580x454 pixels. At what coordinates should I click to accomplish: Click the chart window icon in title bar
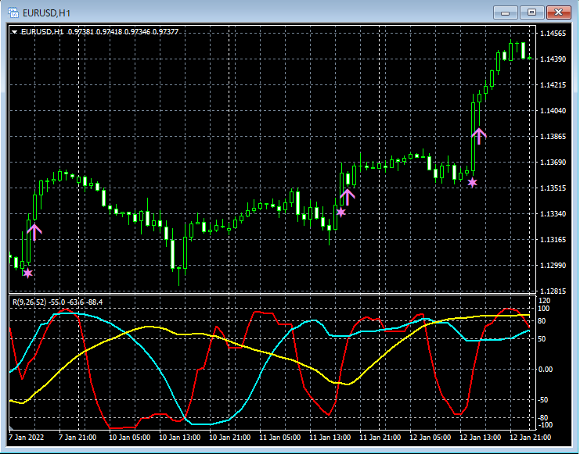tap(13, 12)
